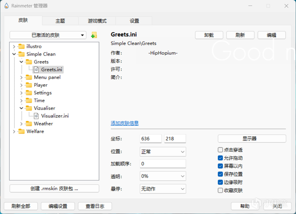Open the 位置 dropdown showing 正常
Image resolution: width=296 pixels, height=214 pixels.
[163, 152]
